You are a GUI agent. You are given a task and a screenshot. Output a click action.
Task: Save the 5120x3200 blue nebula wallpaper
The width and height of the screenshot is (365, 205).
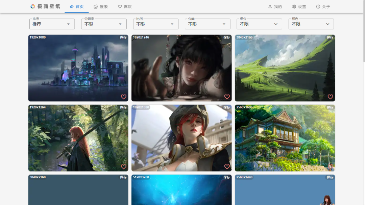tap(227, 177)
